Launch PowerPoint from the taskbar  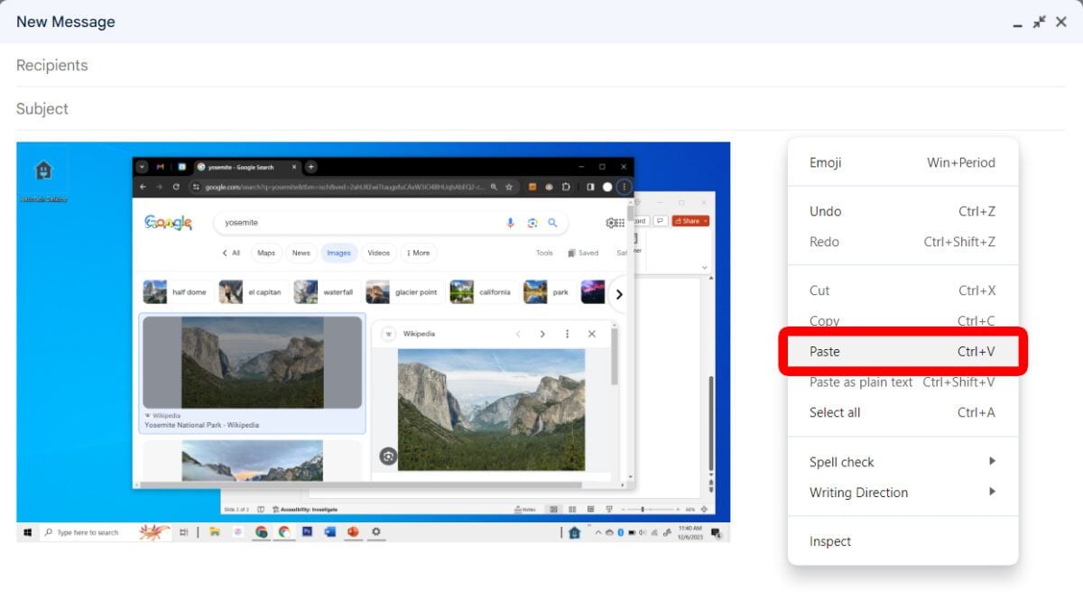pyautogui.click(x=354, y=532)
